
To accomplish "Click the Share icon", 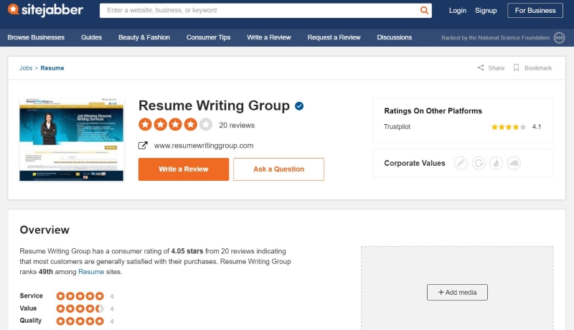I will (x=480, y=67).
